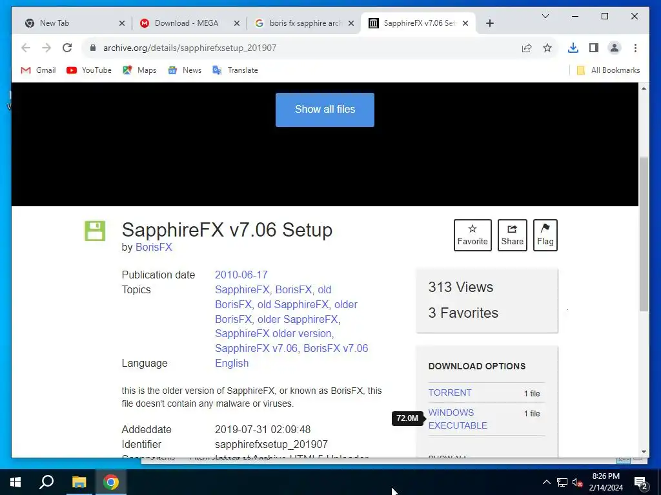Open the Chrome profile avatar
The width and height of the screenshot is (661, 495).
coord(615,48)
